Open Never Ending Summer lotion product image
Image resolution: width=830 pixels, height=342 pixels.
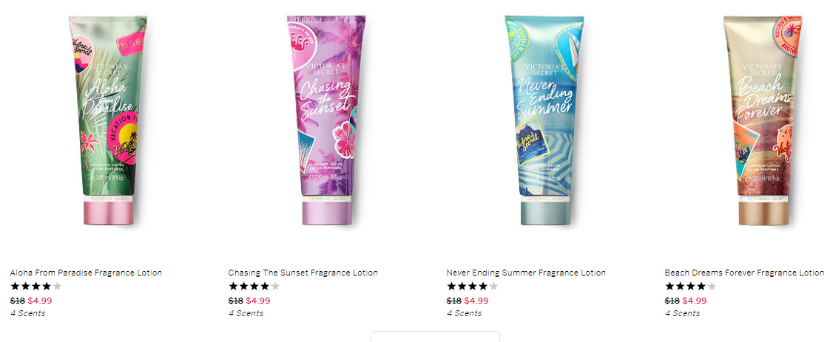click(x=544, y=120)
